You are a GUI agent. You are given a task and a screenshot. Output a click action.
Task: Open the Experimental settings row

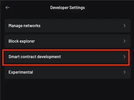coord(68,72)
